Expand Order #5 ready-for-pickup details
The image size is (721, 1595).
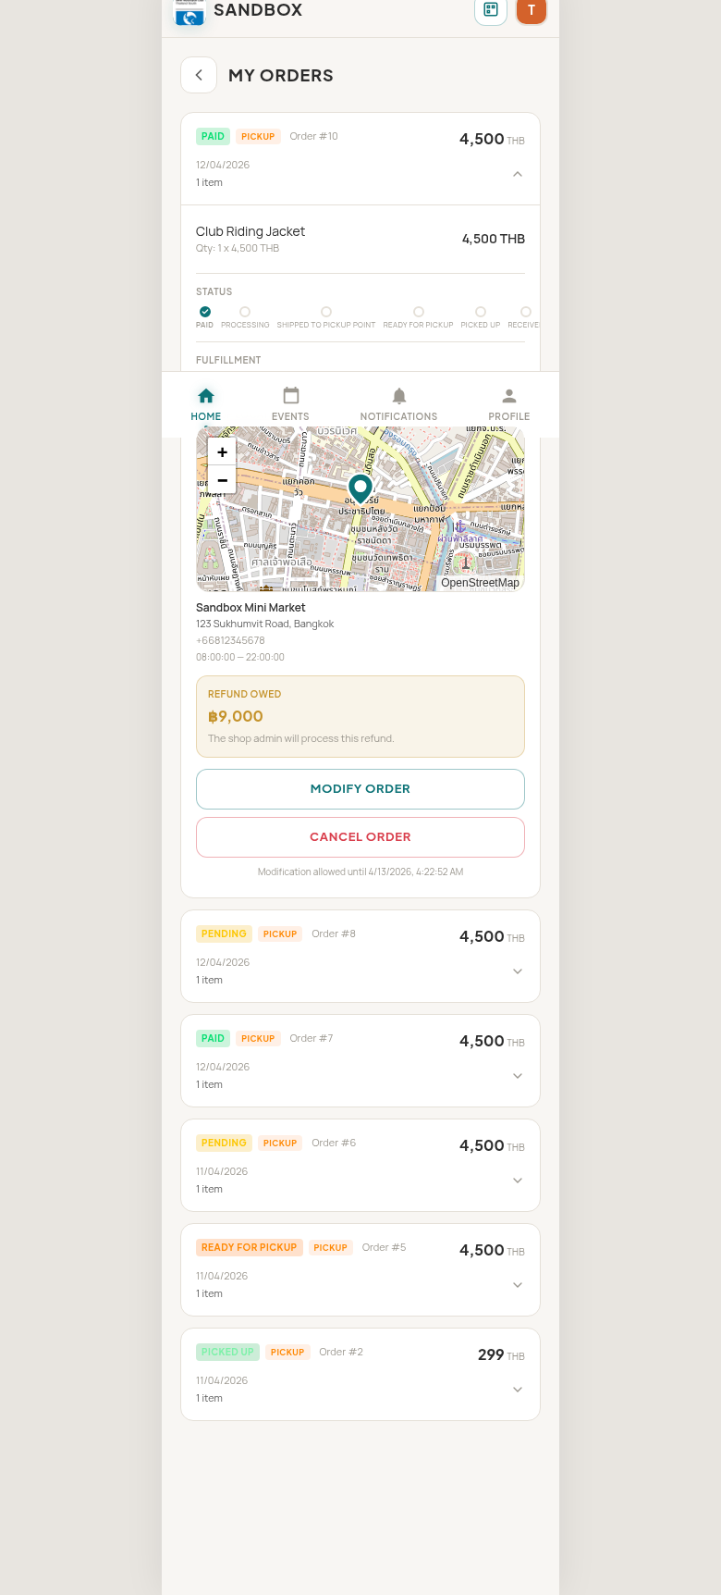point(518,1284)
